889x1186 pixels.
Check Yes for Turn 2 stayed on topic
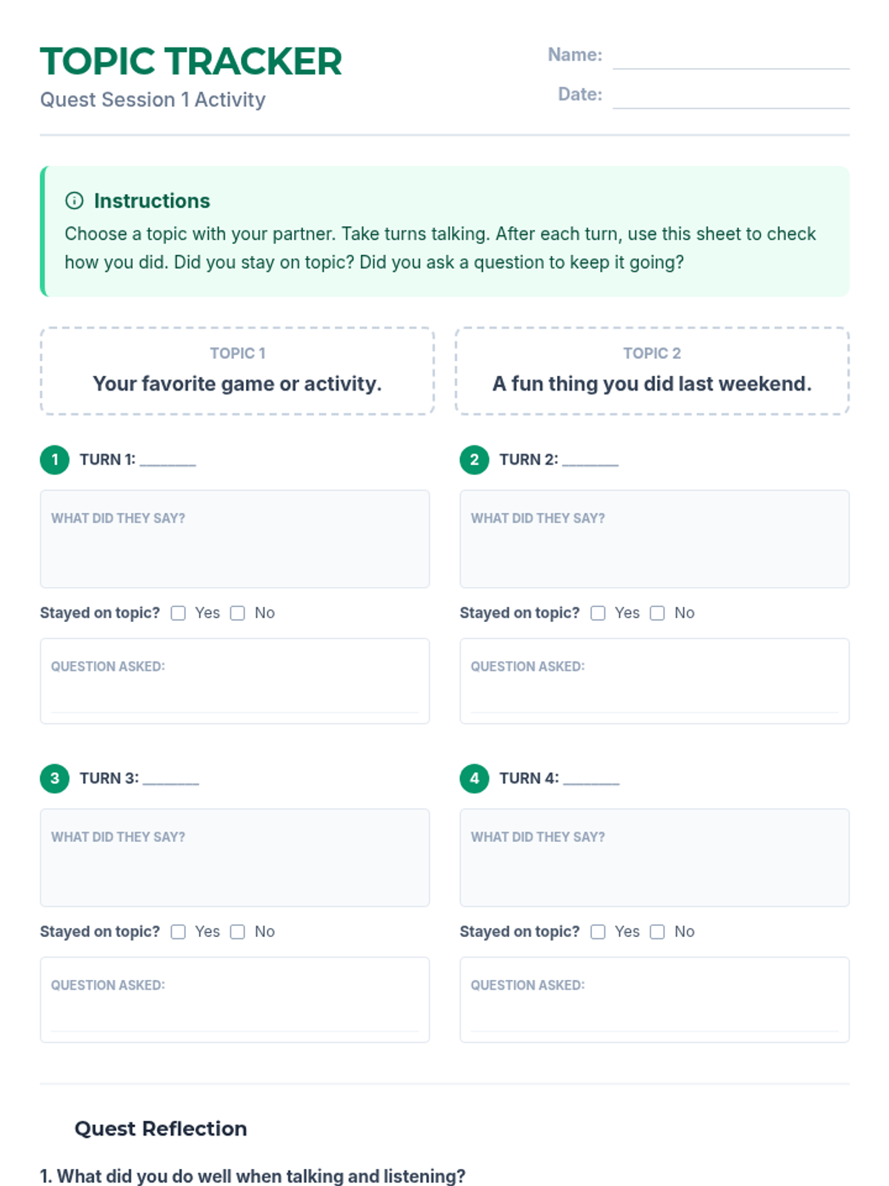pyautogui.click(x=598, y=613)
